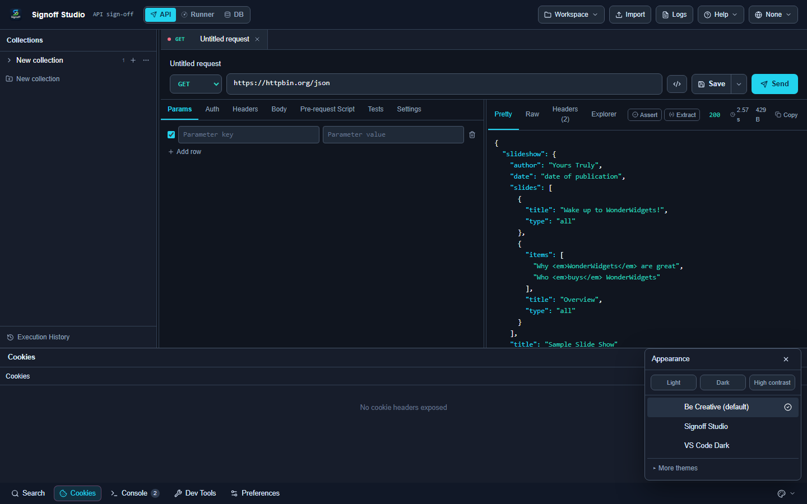This screenshot has width=807, height=504.
Task: Delete the parameter row with trash icon
Action: point(472,135)
